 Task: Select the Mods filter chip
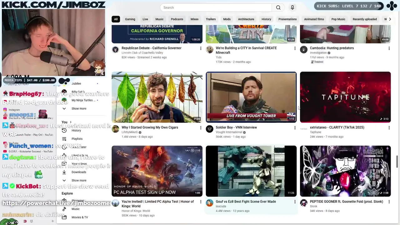click(227, 19)
